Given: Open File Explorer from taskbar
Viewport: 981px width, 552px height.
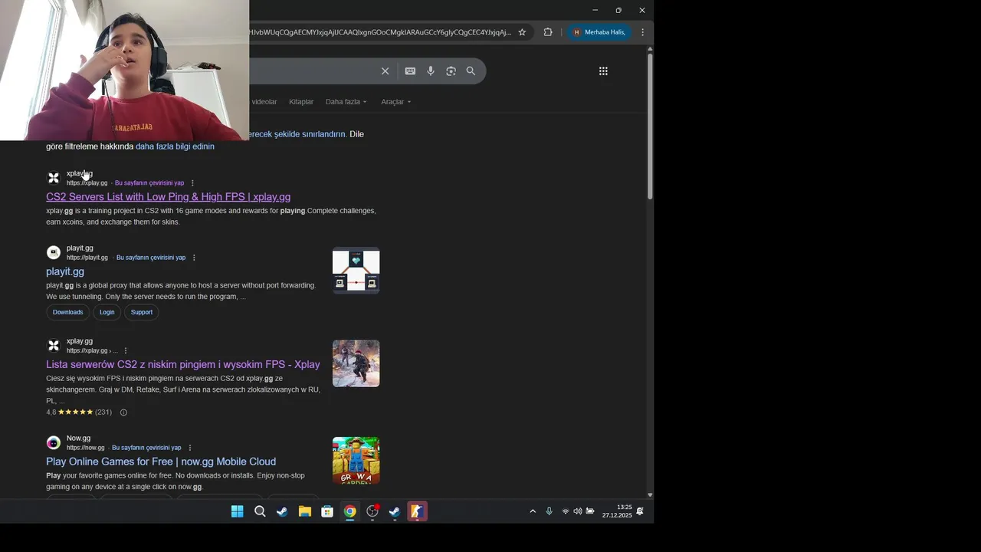Looking at the screenshot, I should point(305,511).
